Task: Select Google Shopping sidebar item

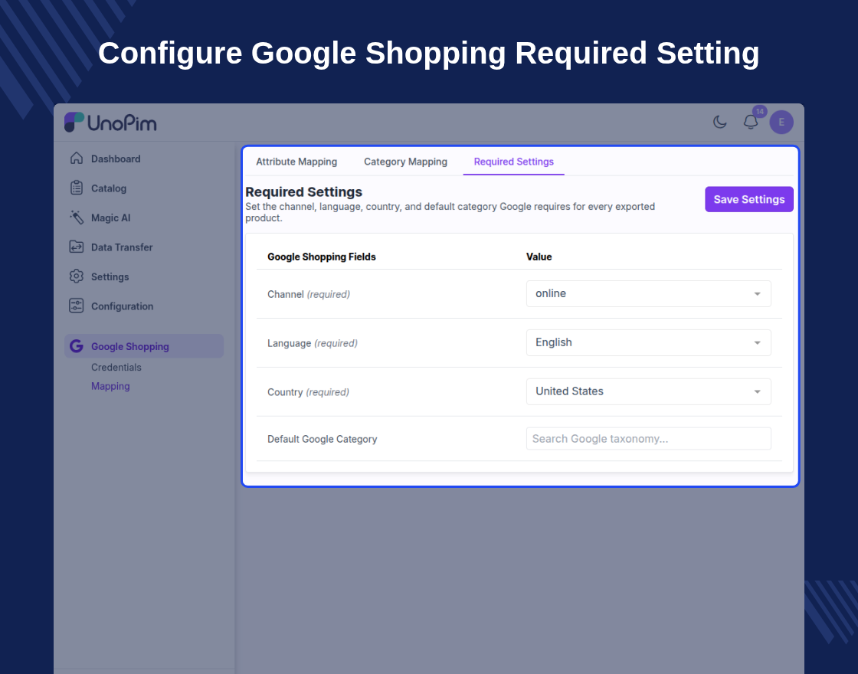Action: tap(144, 346)
